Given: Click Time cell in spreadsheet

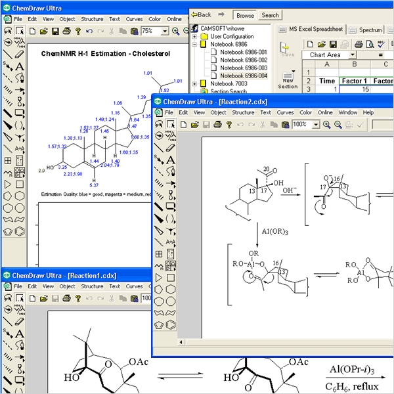Looking at the screenshot, I should [x=327, y=81].
